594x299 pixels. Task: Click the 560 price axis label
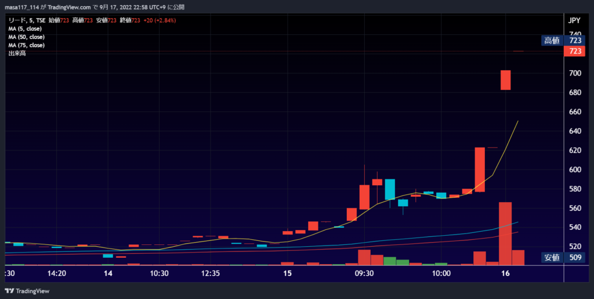pos(575,208)
